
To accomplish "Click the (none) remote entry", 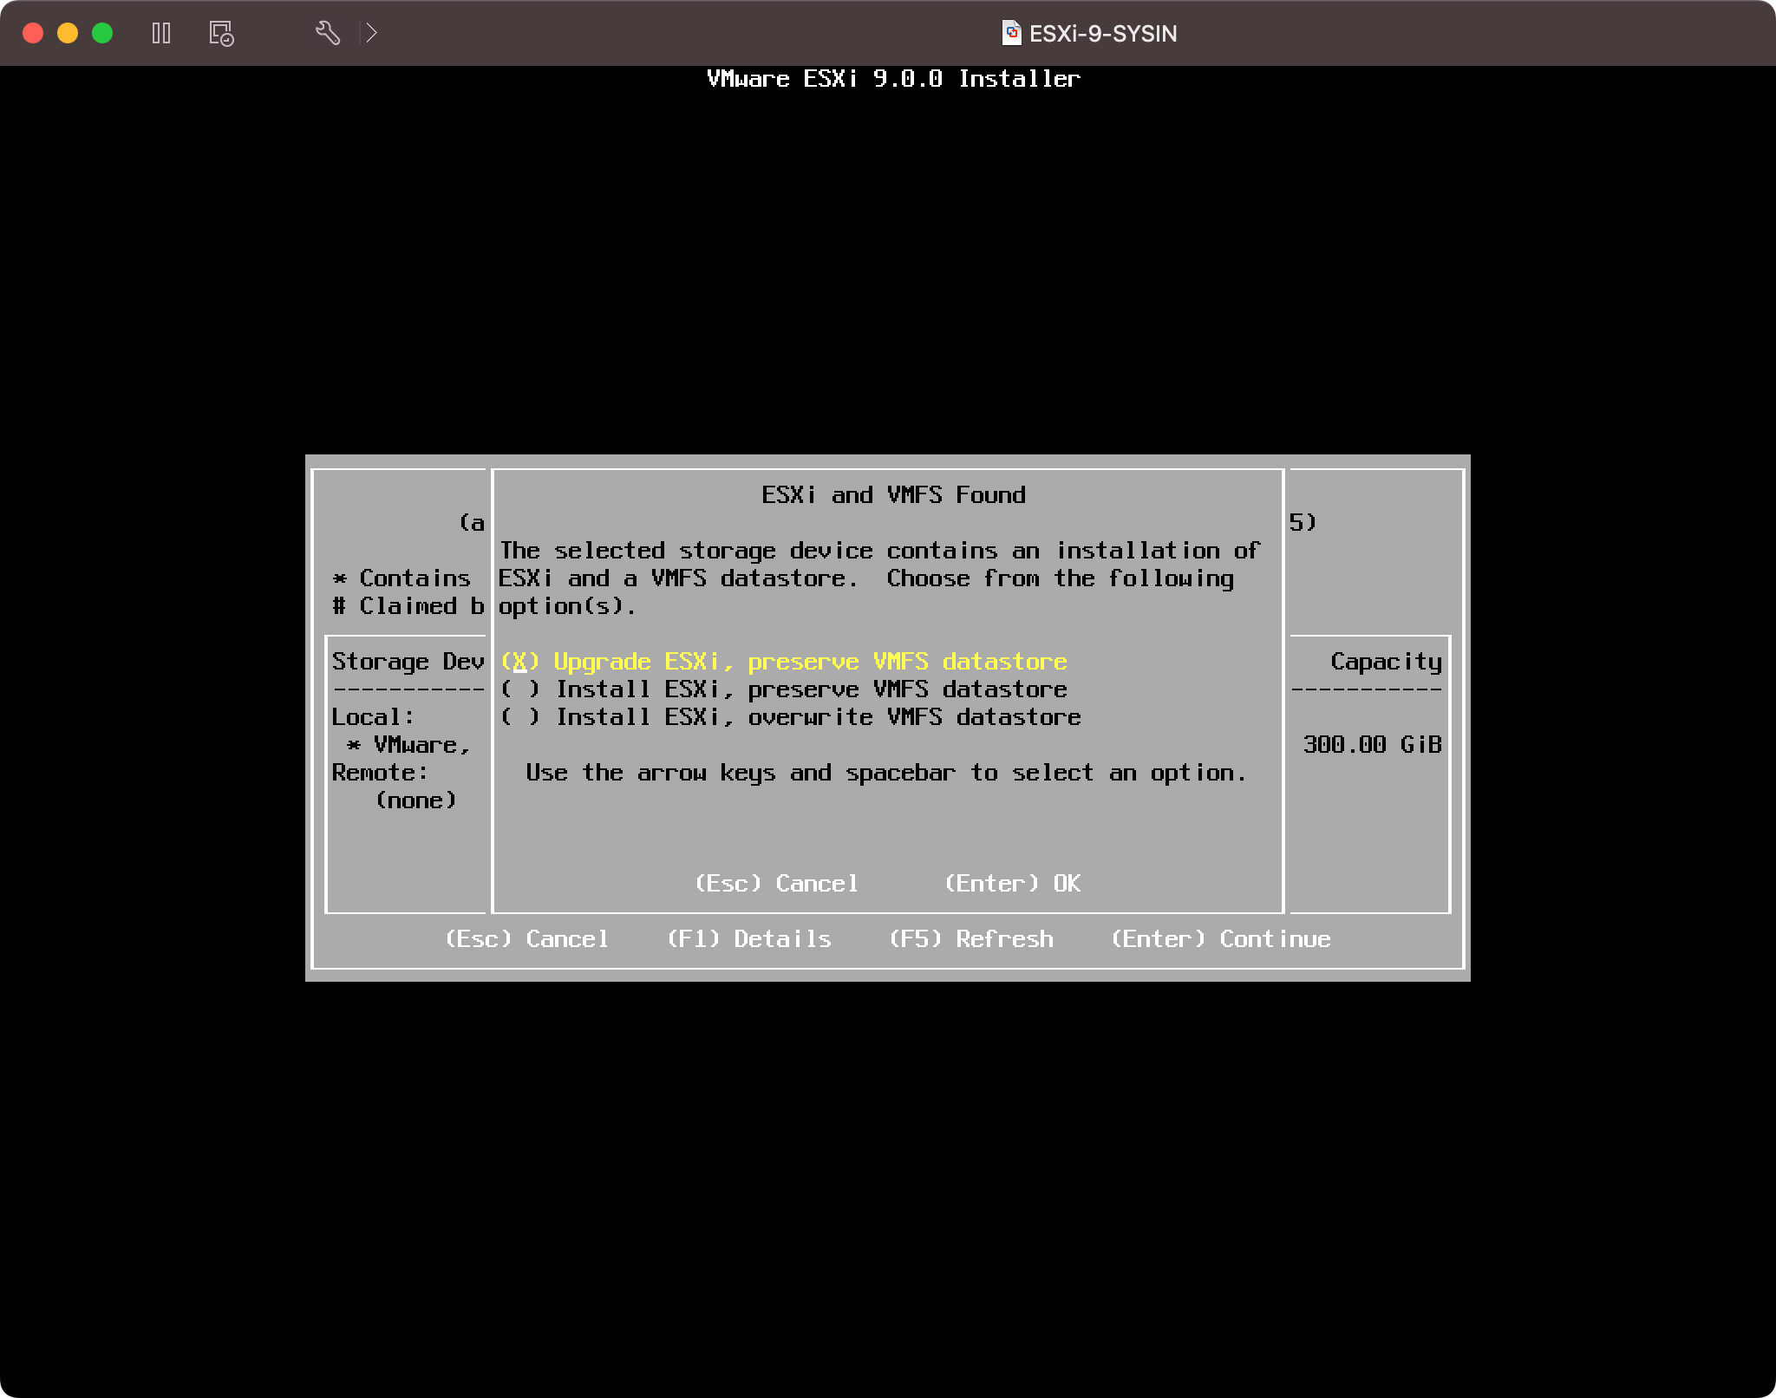I will [415, 800].
